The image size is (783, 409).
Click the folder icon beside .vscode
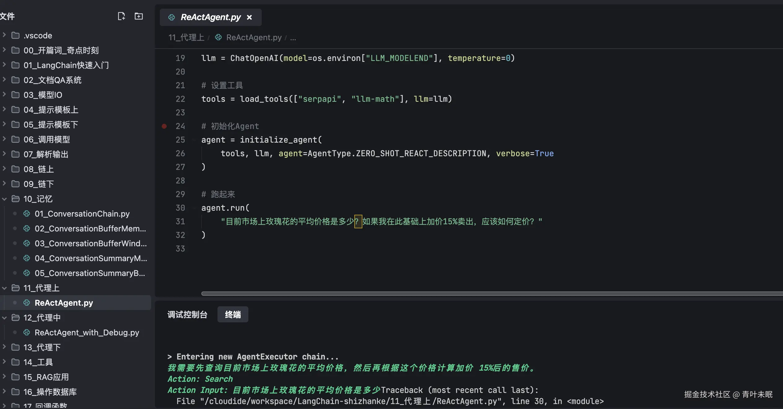pos(15,35)
